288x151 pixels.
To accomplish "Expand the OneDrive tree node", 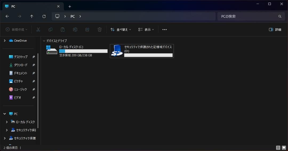I will click(x=5, y=41).
